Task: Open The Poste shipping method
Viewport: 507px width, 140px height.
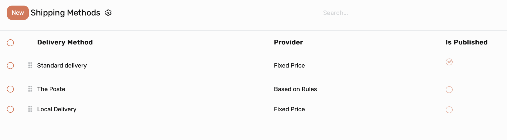Action: click(51, 89)
